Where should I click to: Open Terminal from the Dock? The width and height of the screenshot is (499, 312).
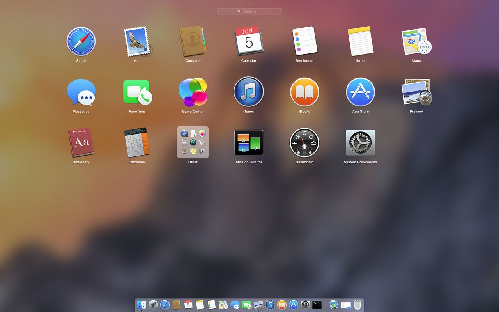pyautogui.click(x=317, y=305)
